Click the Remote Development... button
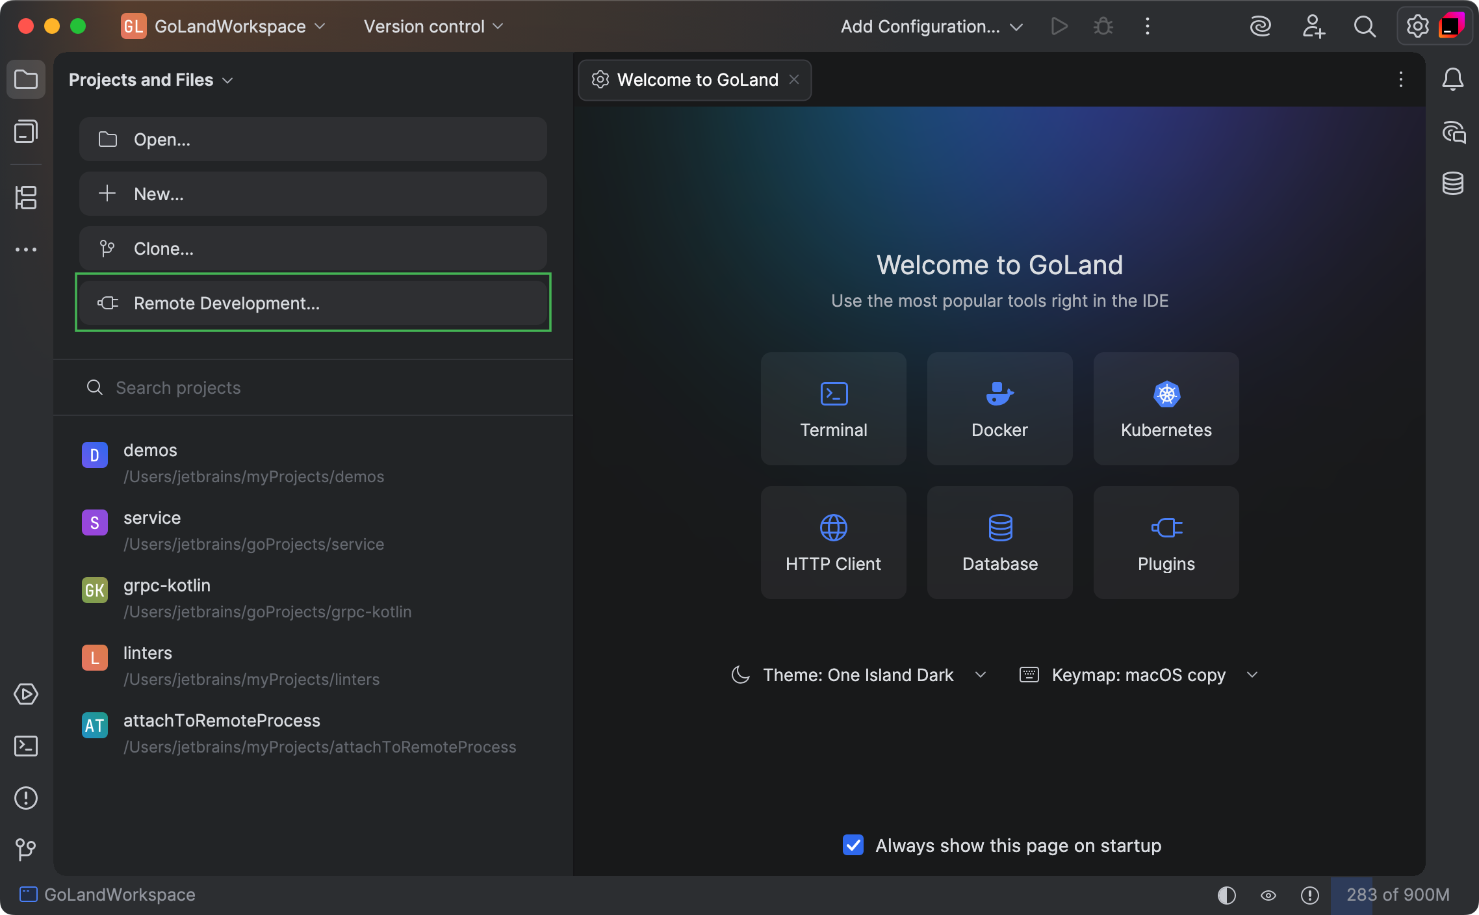This screenshot has height=915, width=1479. point(313,303)
